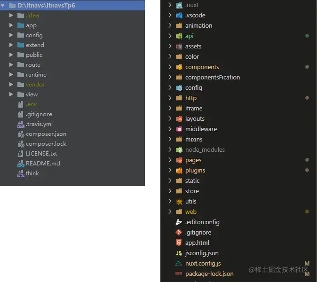Click the .vscode folder icon
317x282 pixels.
coord(179,16)
